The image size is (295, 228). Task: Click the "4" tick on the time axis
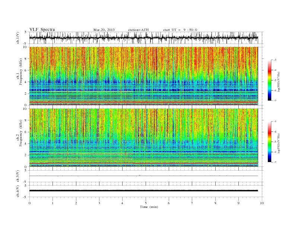tap(122, 203)
